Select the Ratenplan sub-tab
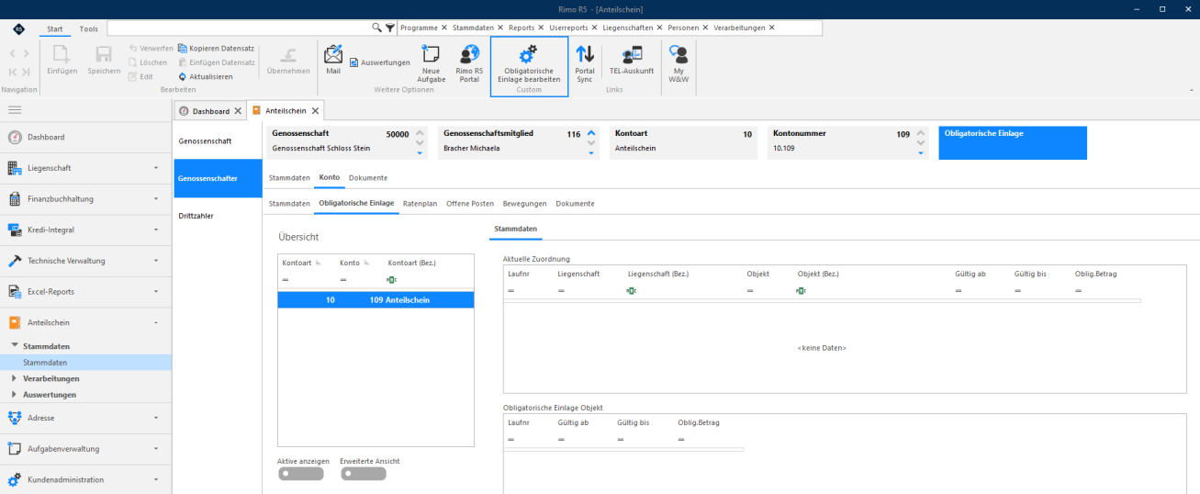 pyautogui.click(x=420, y=203)
